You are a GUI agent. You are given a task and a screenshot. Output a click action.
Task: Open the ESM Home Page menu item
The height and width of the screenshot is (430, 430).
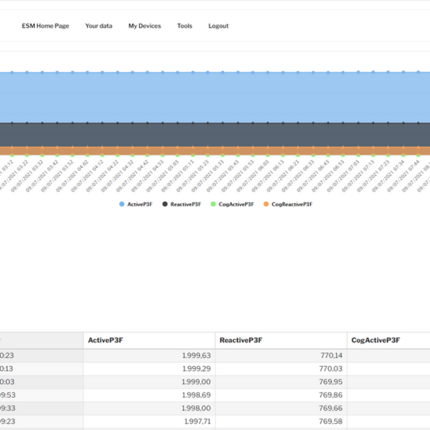(x=45, y=26)
